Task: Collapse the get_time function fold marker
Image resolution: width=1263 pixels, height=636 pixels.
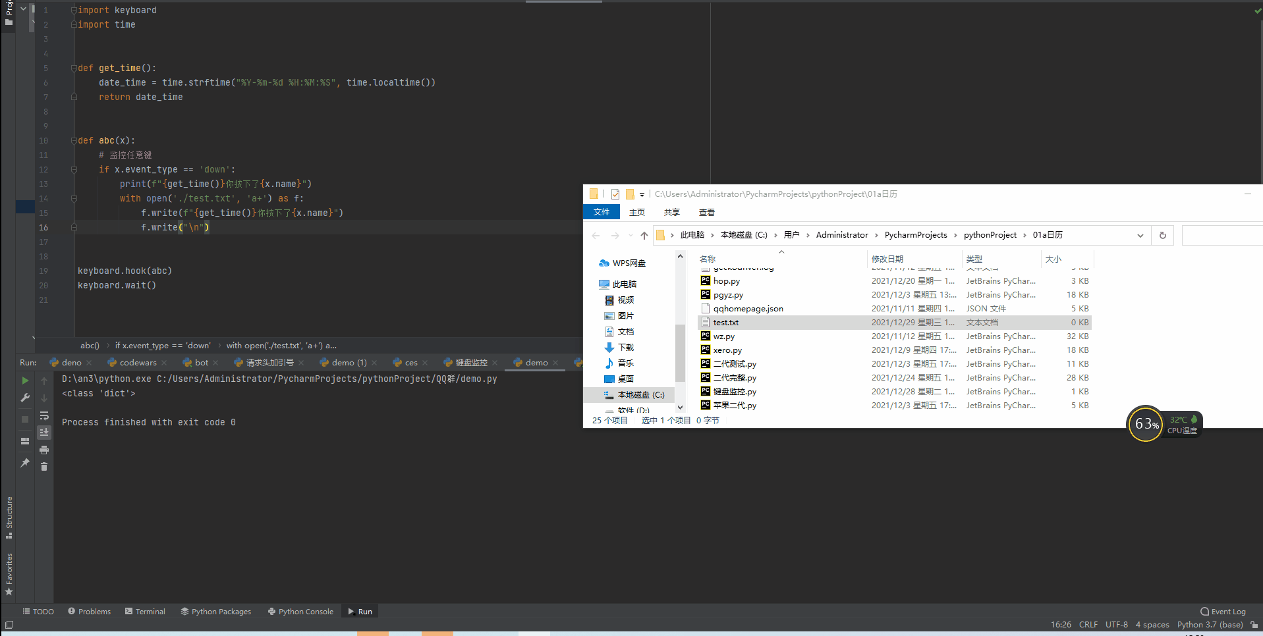Action: click(74, 68)
